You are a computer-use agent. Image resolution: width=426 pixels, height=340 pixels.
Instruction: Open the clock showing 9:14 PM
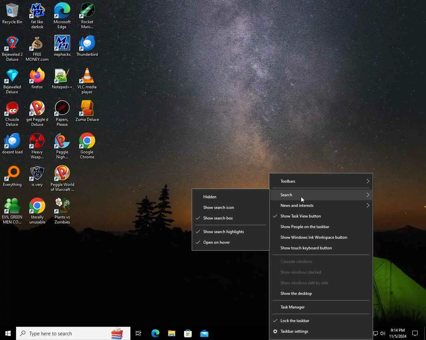click(x=398, y=333)
